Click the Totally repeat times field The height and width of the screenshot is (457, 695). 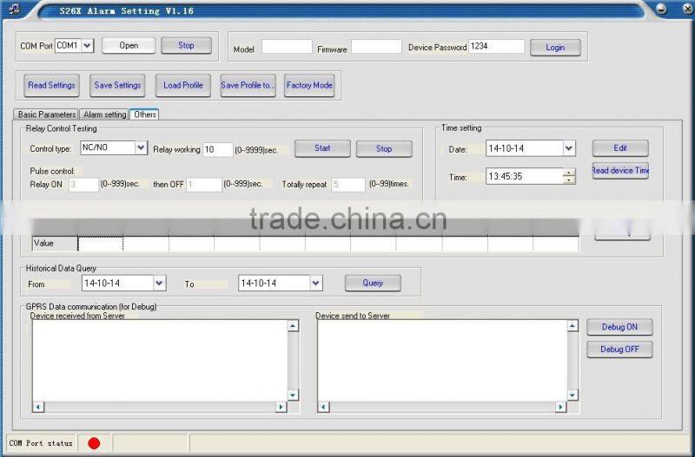click(348, 185)
